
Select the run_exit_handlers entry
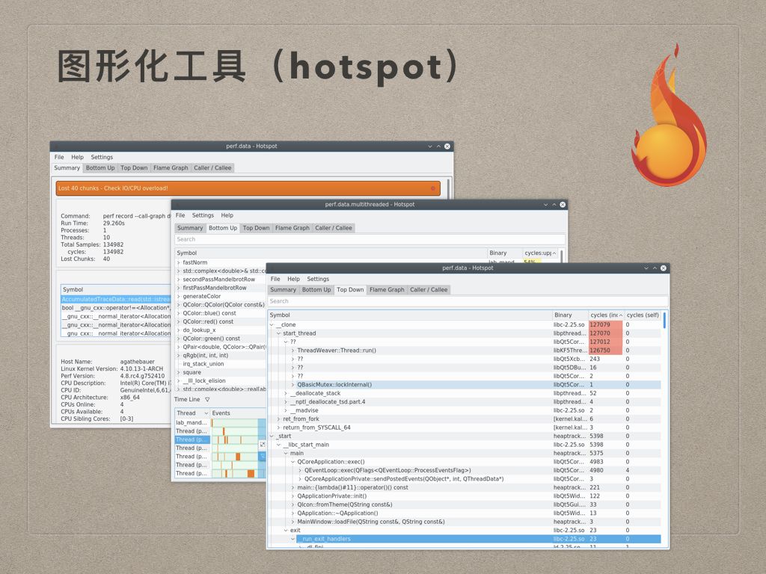[325, 539]
